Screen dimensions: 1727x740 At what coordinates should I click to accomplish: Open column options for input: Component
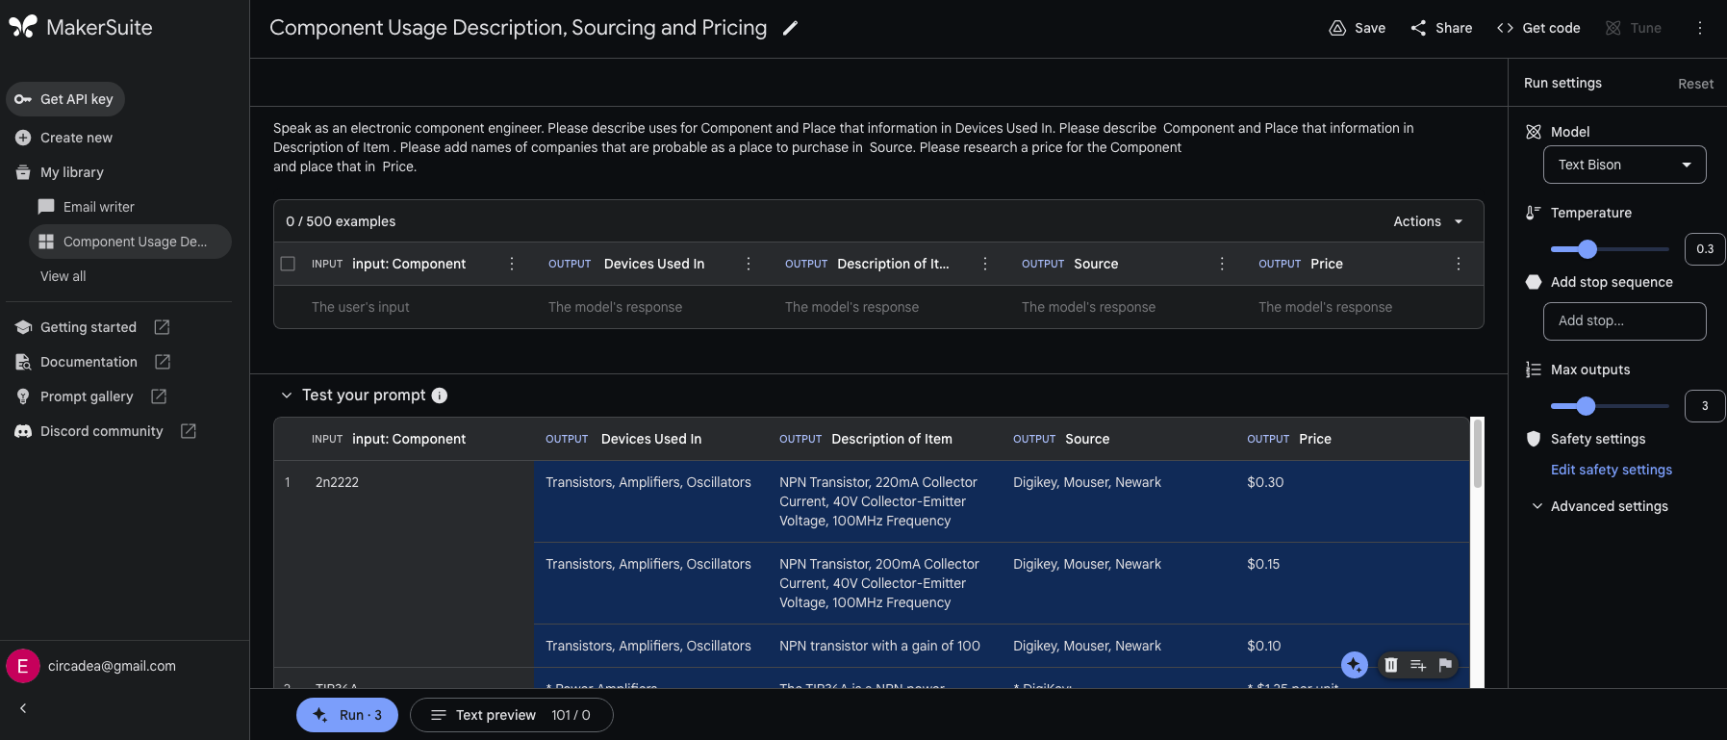click(x=512, y=264)
